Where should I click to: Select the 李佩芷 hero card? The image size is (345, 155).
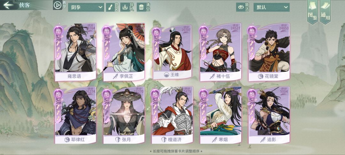point(124,52)
